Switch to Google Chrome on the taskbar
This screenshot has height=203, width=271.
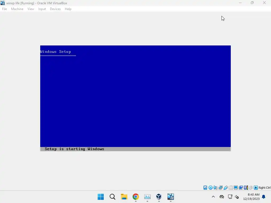point(136,197)
